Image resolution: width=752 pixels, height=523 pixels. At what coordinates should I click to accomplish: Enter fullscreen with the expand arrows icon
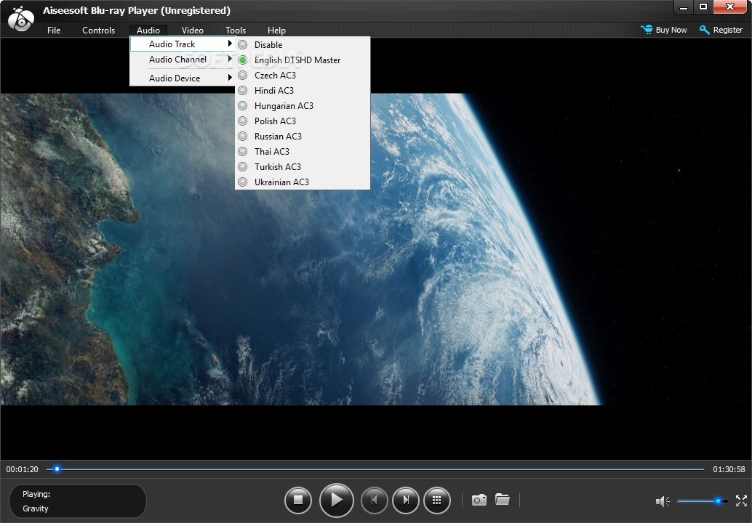click(741, 501)
